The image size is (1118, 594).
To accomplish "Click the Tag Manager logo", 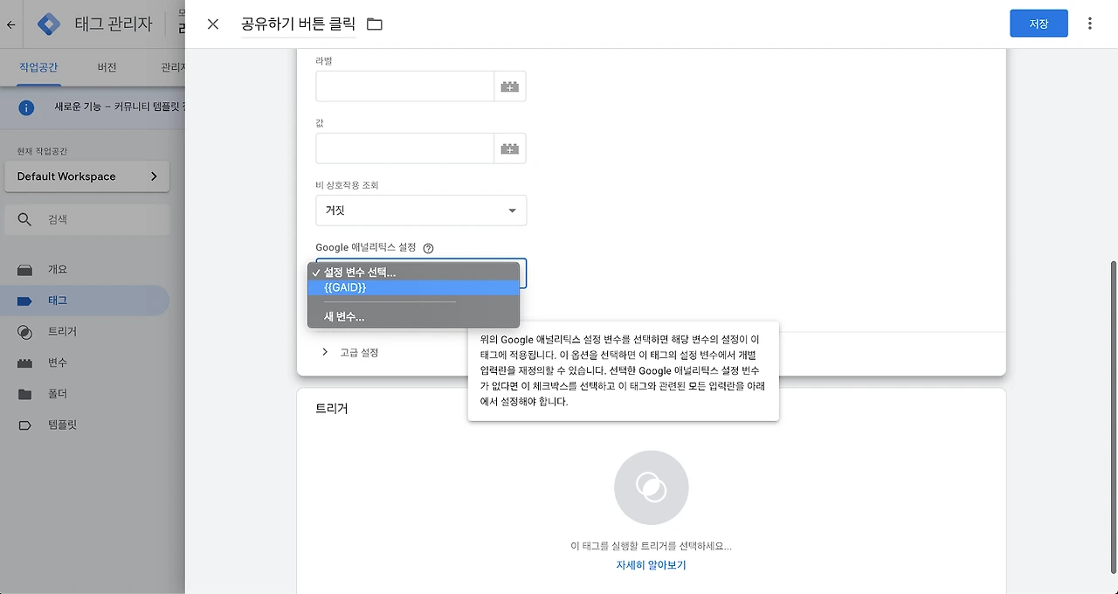I will [x=49, y=24].
